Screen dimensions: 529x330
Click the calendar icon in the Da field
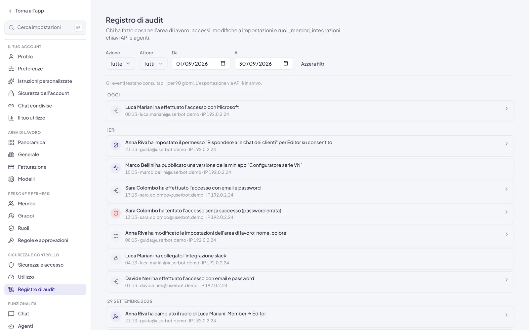coord(223,63)
